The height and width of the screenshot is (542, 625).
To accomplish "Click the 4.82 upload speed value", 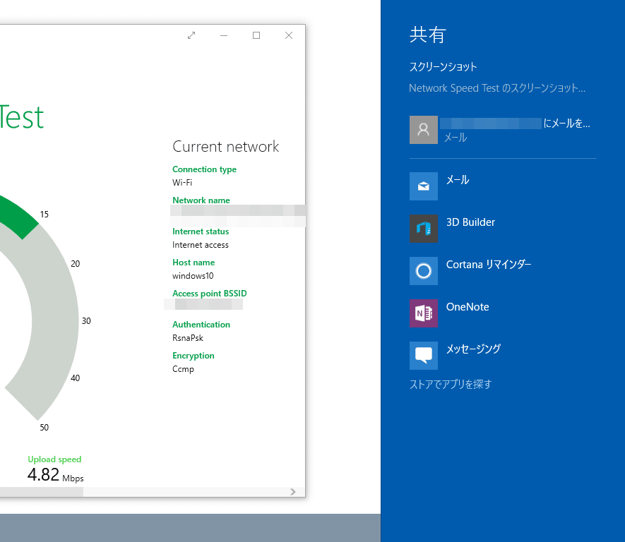I will [44, 475].
